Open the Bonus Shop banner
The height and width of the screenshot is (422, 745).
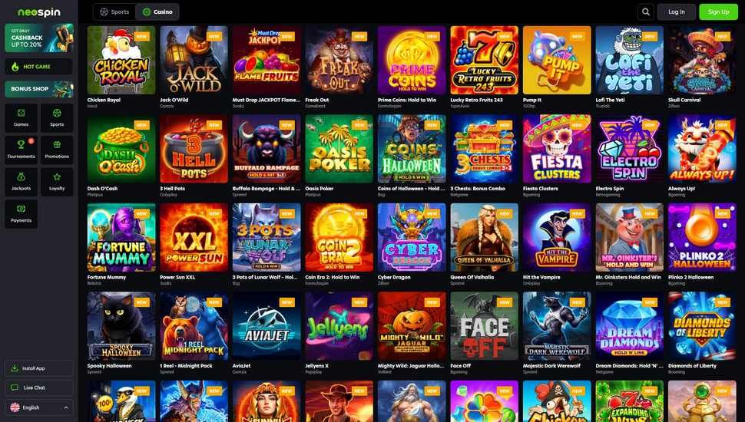tap(39, 89)
